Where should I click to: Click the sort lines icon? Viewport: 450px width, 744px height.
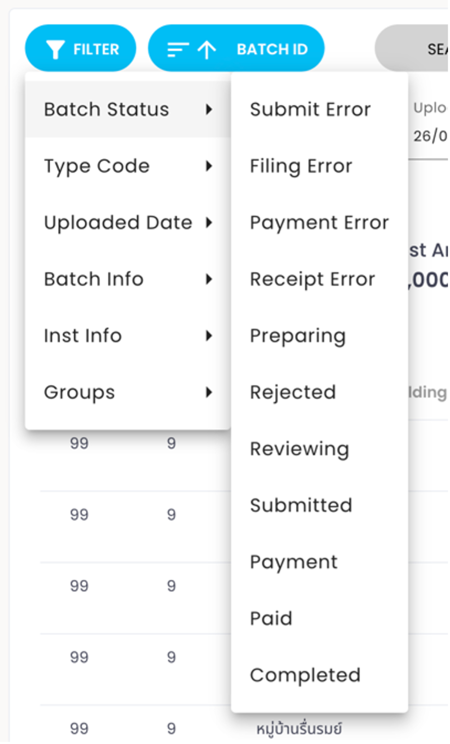[178, 49]
